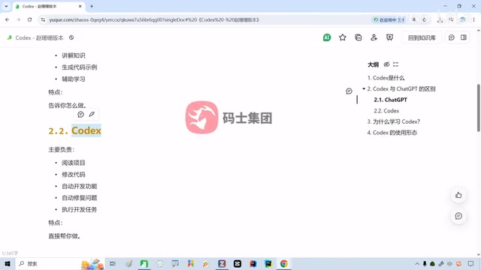This screenshot has width=481, height=270.
Task: Open the tab search dropdown arrow
Action: click(x=6, y=6)
